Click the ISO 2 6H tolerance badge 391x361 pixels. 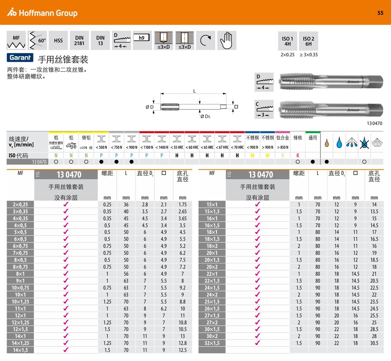309,41
